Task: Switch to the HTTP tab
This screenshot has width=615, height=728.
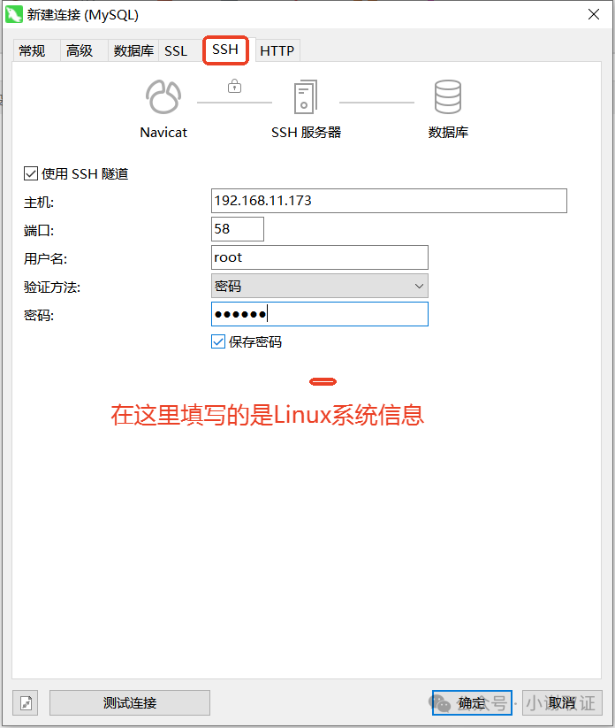Action: [277, 50]
